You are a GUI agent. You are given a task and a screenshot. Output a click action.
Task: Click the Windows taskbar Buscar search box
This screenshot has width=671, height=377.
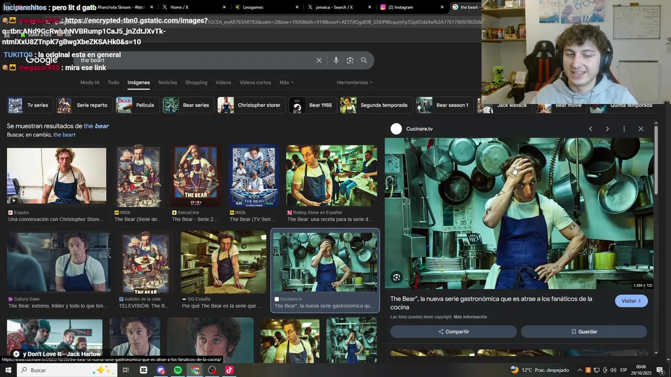pyautogui.click(x=66, y=370)
